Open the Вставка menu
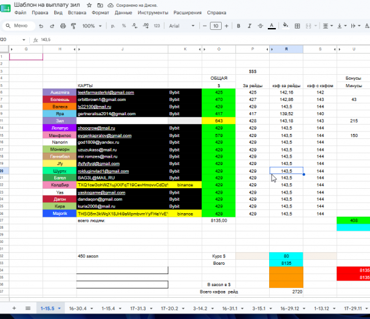The image size is (370, 319). coord(77,12)
